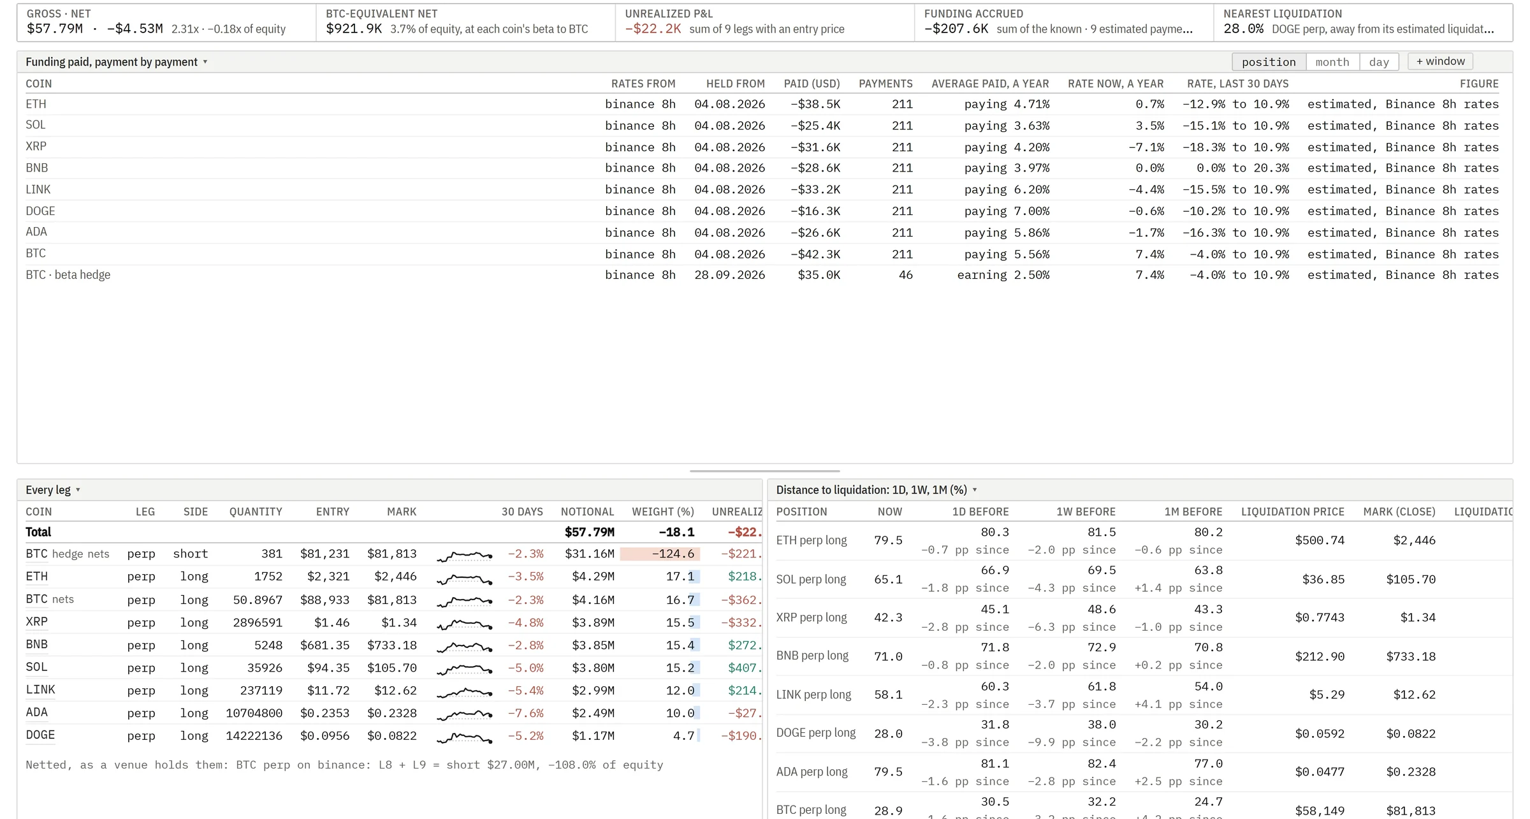This screenshot has width=1530, height=819.
Task: Click the '+ window' button
Action: coord(1440,61)
